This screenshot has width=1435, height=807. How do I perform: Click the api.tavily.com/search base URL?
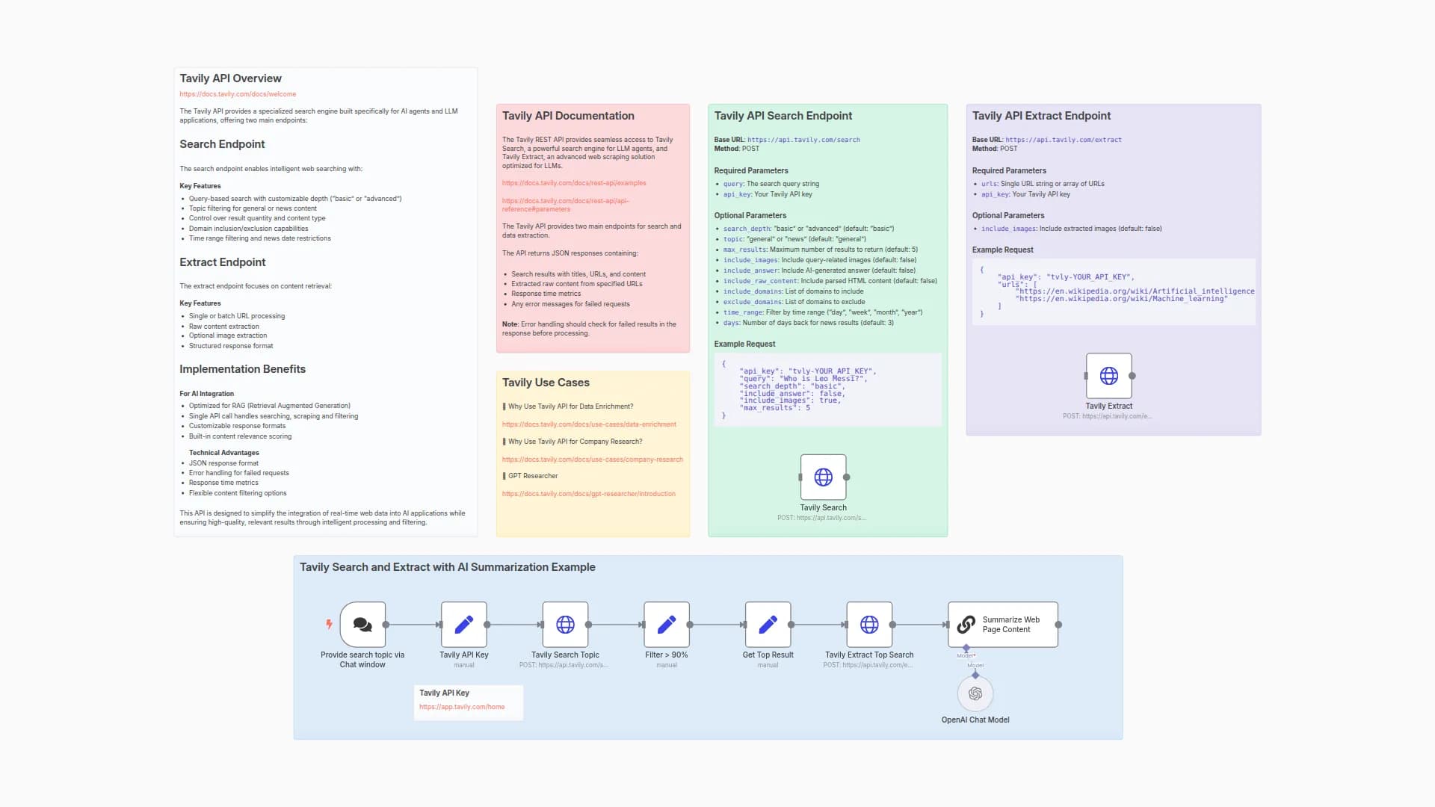point(803,140)
